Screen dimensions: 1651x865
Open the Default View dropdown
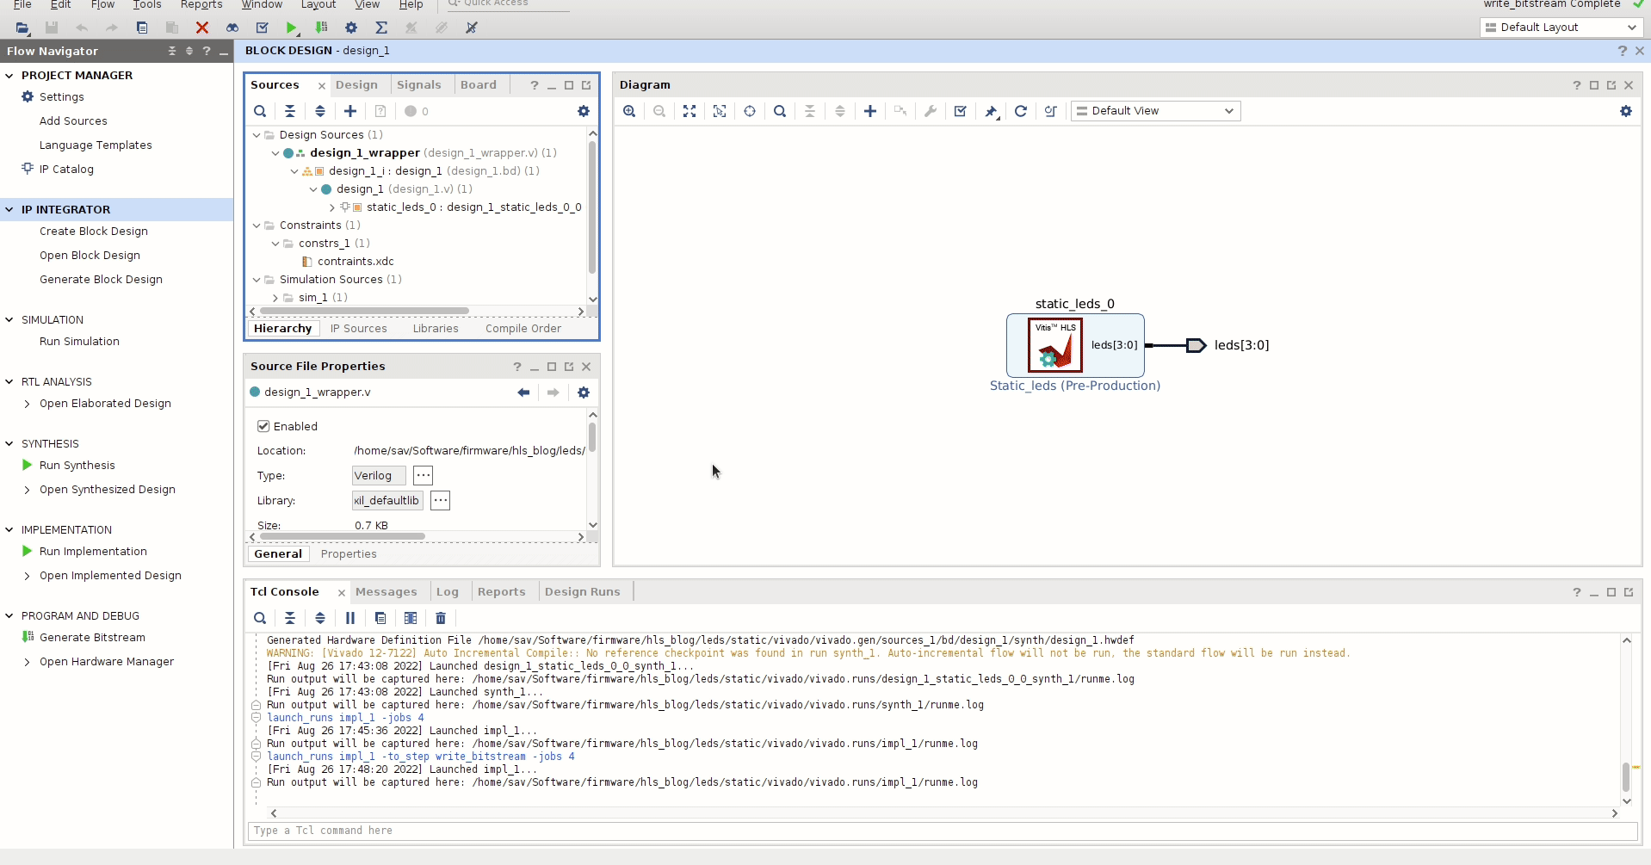[1155, 111]
